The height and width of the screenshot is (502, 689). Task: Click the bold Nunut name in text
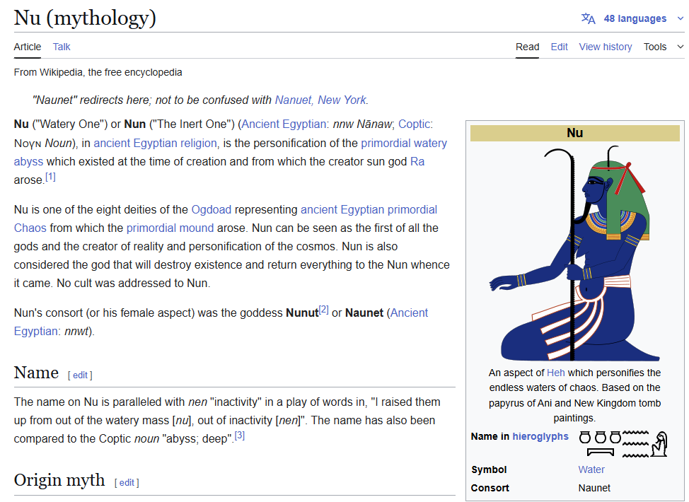click(302, 313)
